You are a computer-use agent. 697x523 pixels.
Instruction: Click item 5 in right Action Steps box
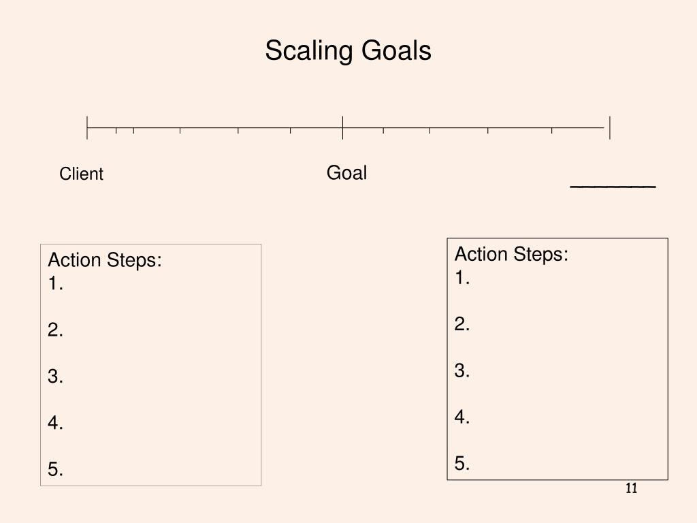[x=462, y=463]
